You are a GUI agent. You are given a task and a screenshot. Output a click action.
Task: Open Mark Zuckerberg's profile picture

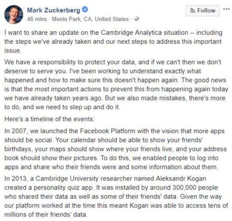coord(14,14)
